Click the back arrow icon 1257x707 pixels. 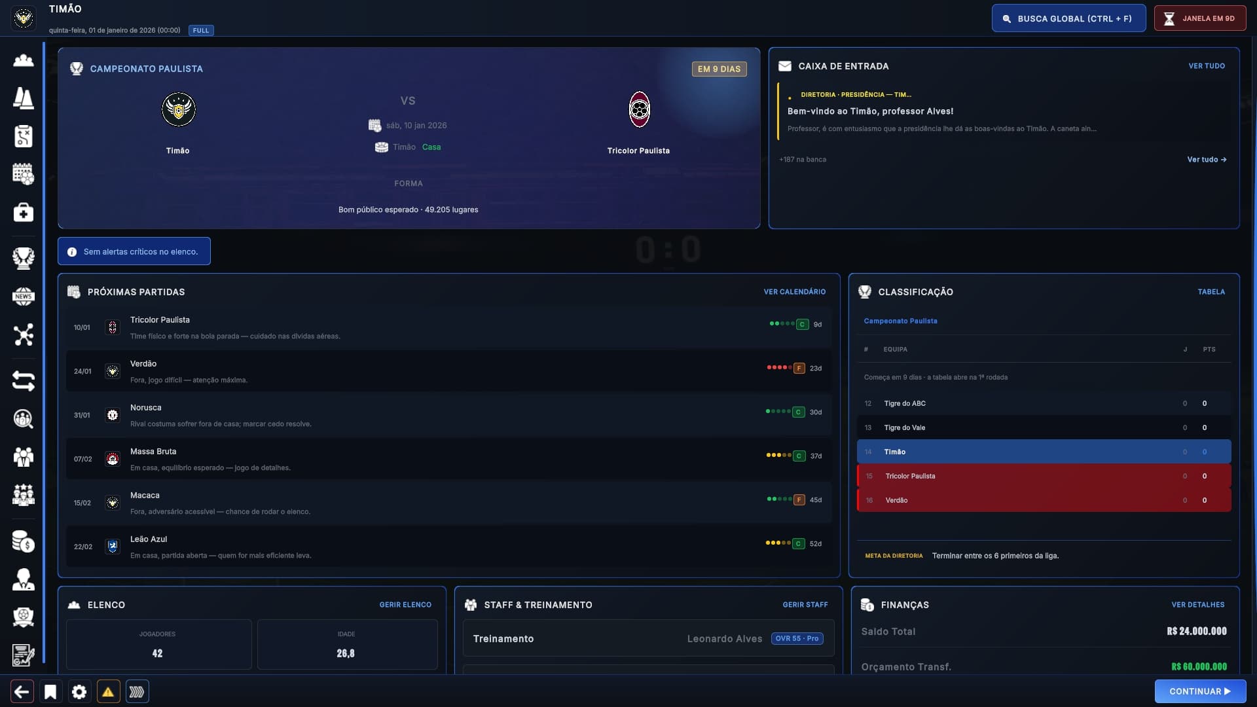[22, 691]
